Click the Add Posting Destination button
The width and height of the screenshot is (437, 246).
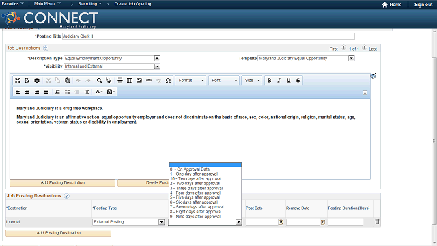(x=59, y=233)
